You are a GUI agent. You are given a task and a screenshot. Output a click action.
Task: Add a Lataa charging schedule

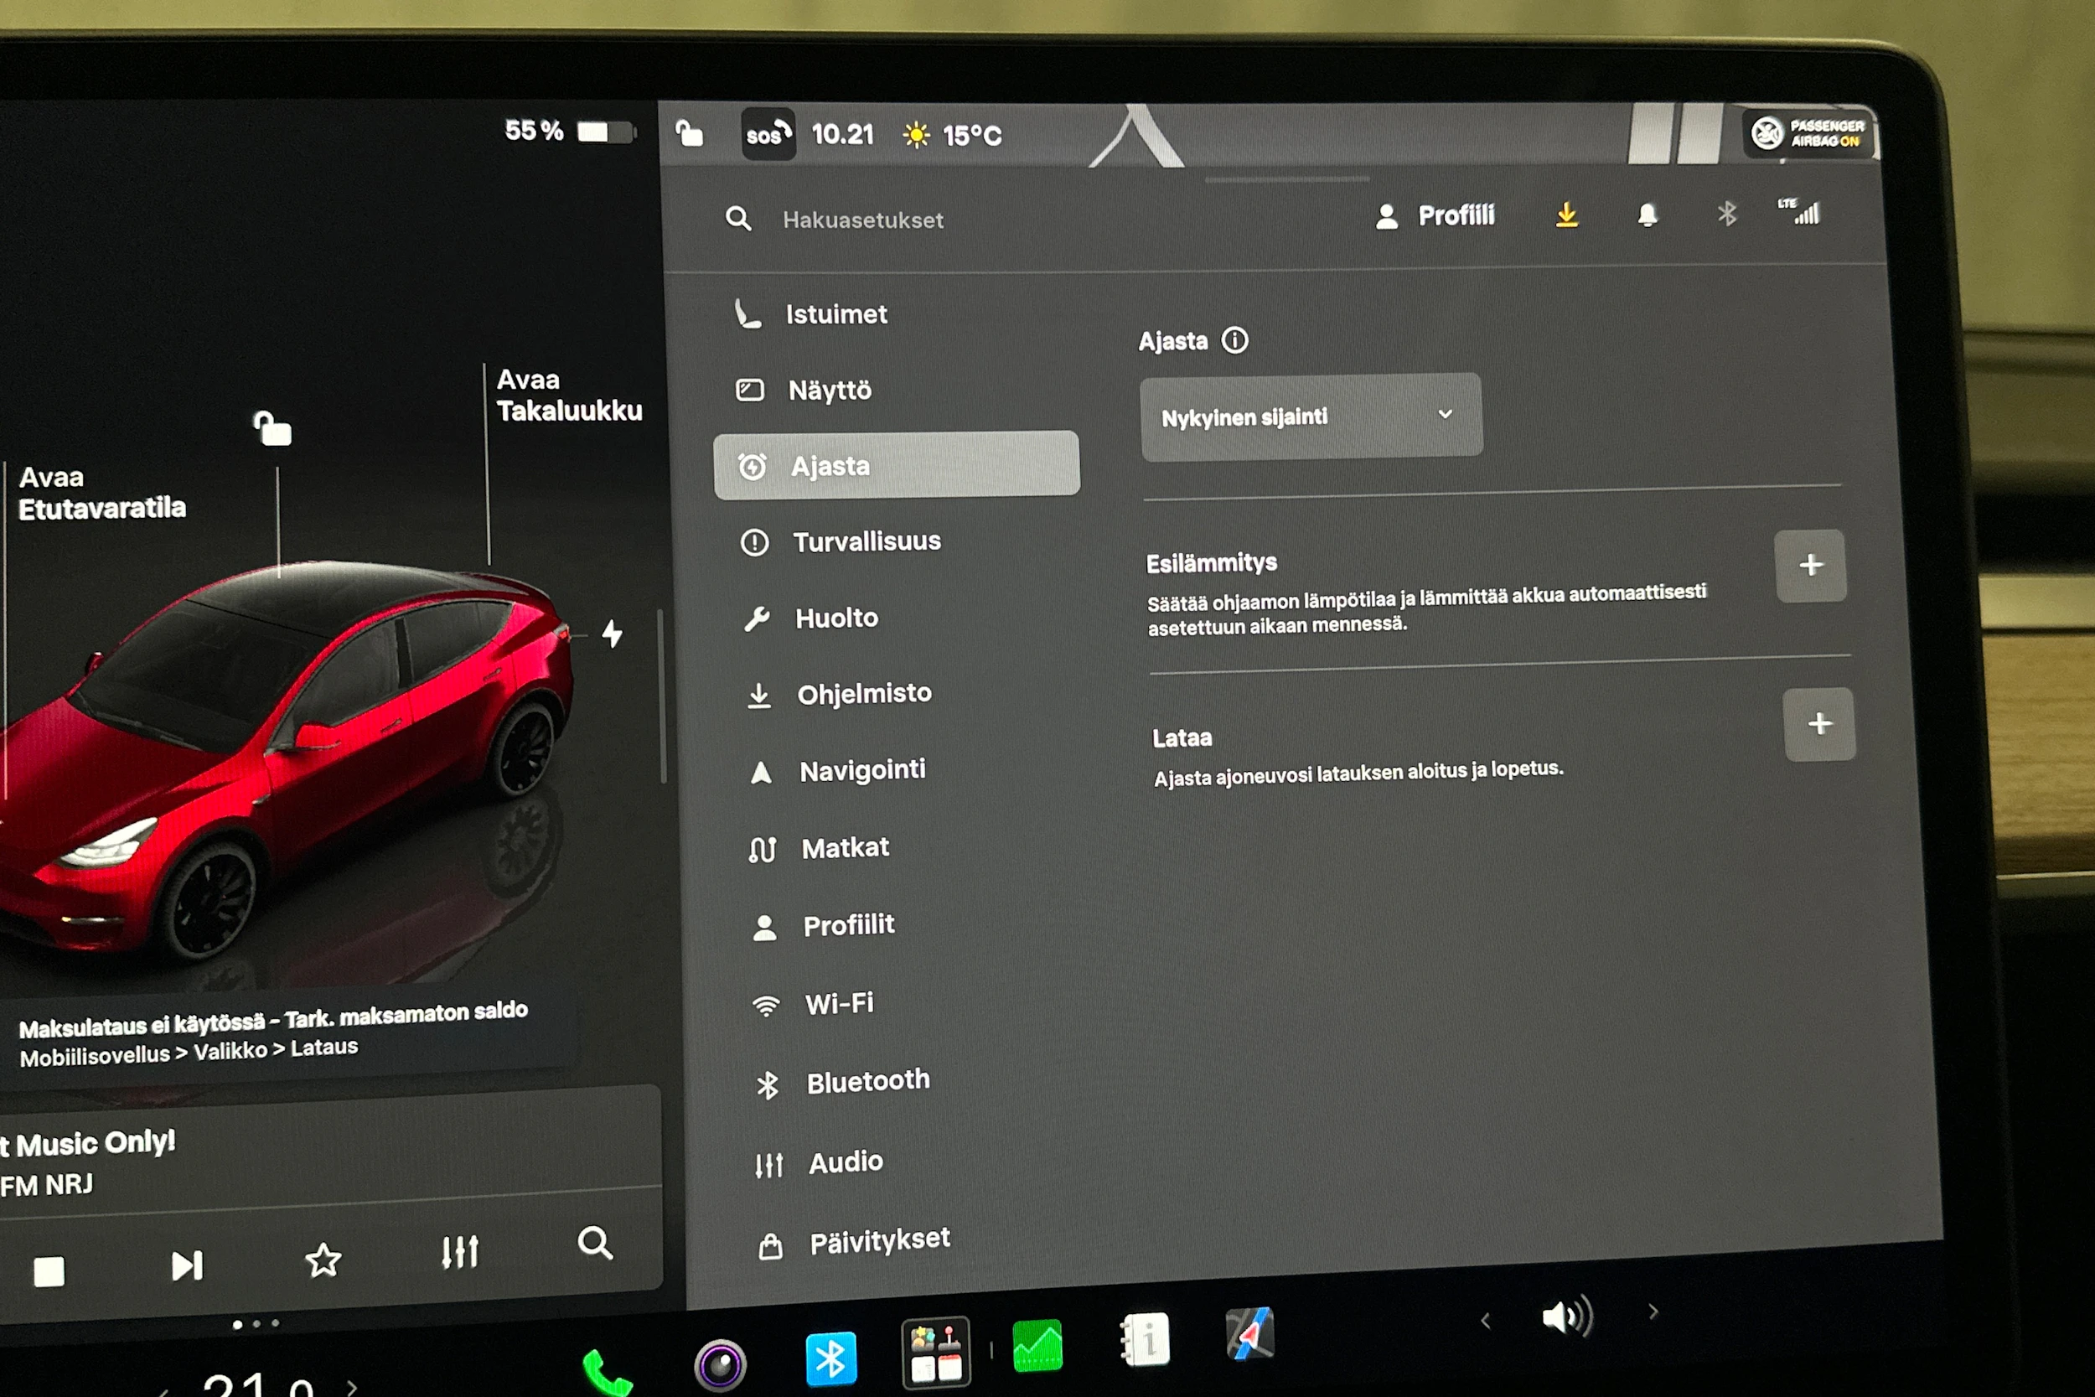pyautogui.click(x=1820, y=723)
